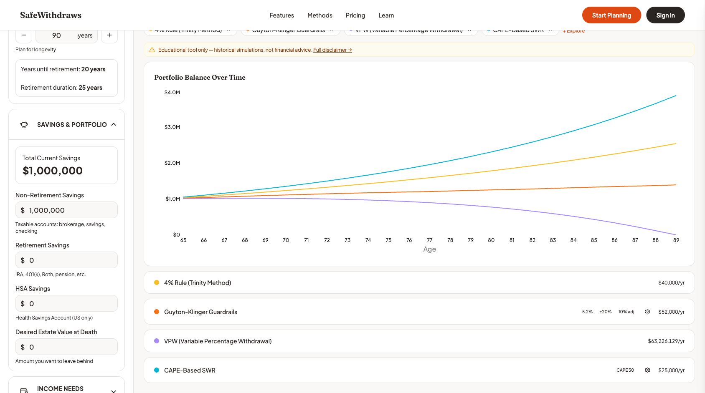705x393 pixels.
Task: Click the + Explore link
Action: (x=573, y=32)
